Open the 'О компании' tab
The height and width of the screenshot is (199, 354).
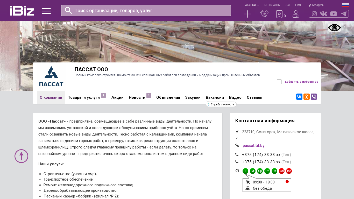[51, 97]
